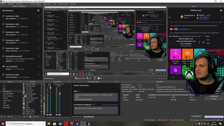Open menu for the 11-Minuten Zuschauer Liebe entry

pyautogui.click(x=38, y=16)
